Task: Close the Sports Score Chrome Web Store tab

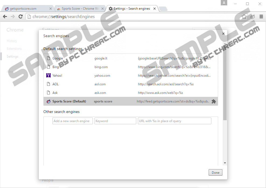Action: pos(103,9)
